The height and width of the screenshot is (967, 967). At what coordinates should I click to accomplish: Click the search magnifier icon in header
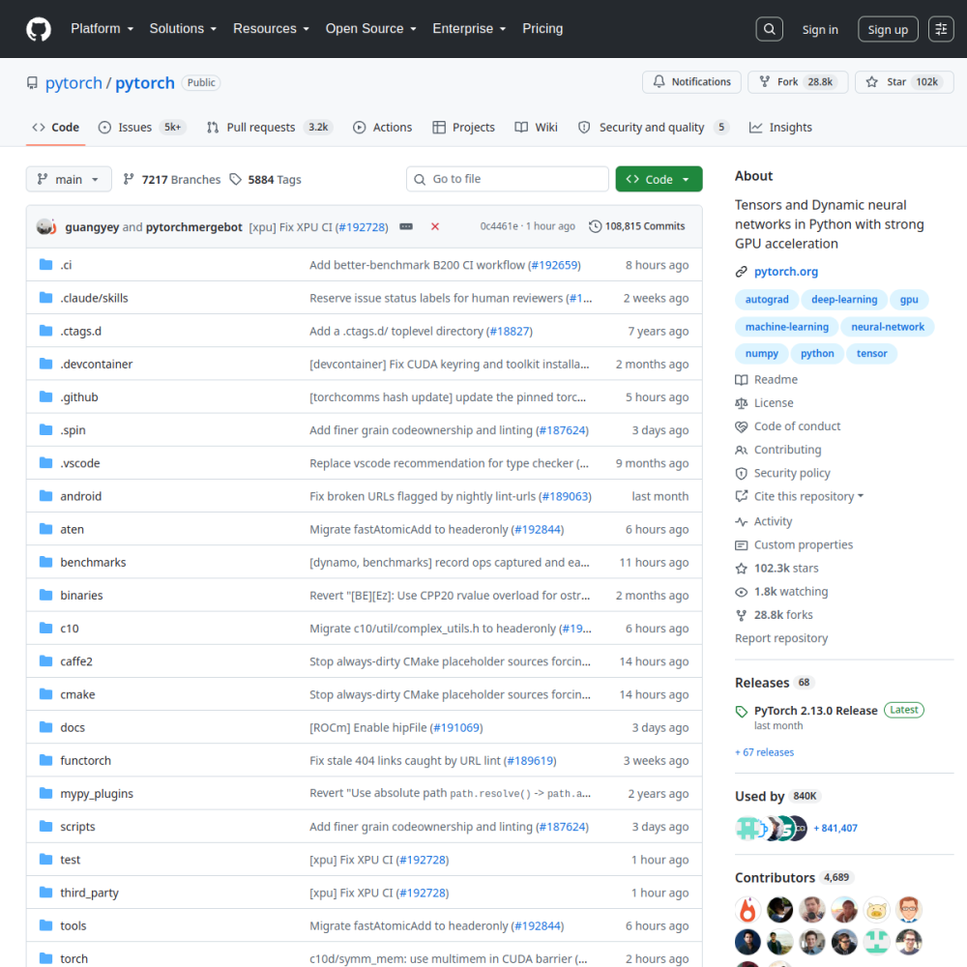[x=769, y=29]
